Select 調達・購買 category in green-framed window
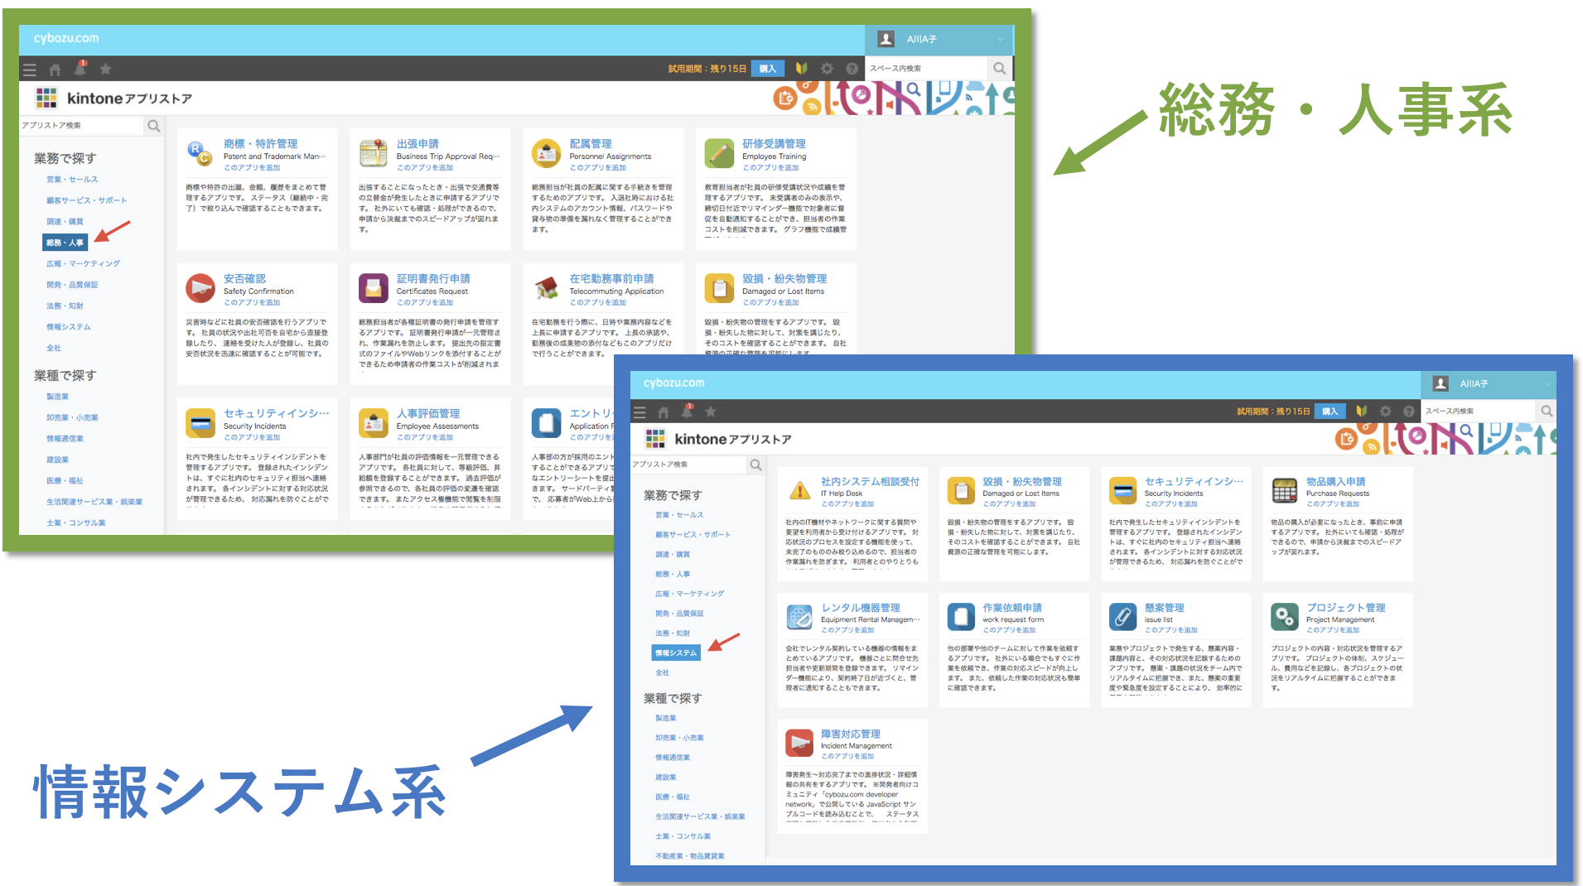 65,222
